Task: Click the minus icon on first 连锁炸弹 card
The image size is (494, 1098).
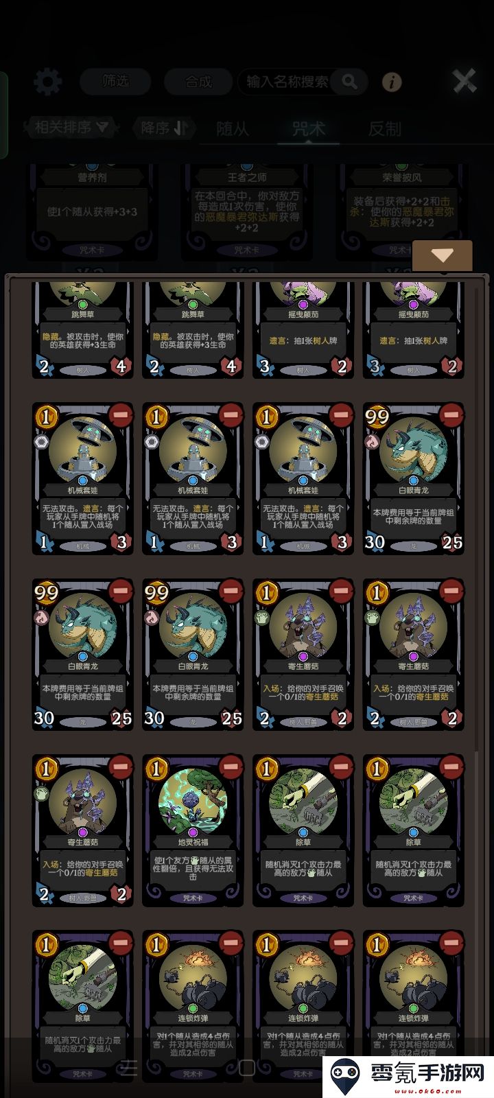Action: 231,942
